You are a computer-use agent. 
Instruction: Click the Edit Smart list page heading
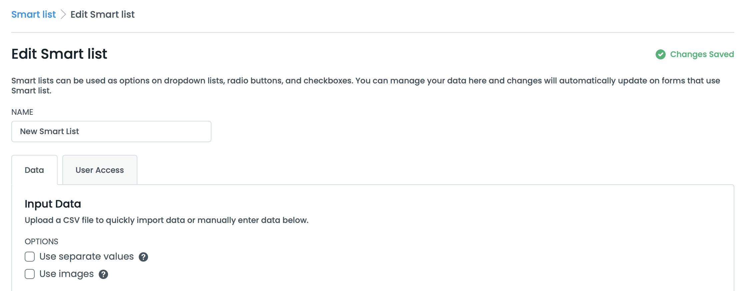point(59,54)
